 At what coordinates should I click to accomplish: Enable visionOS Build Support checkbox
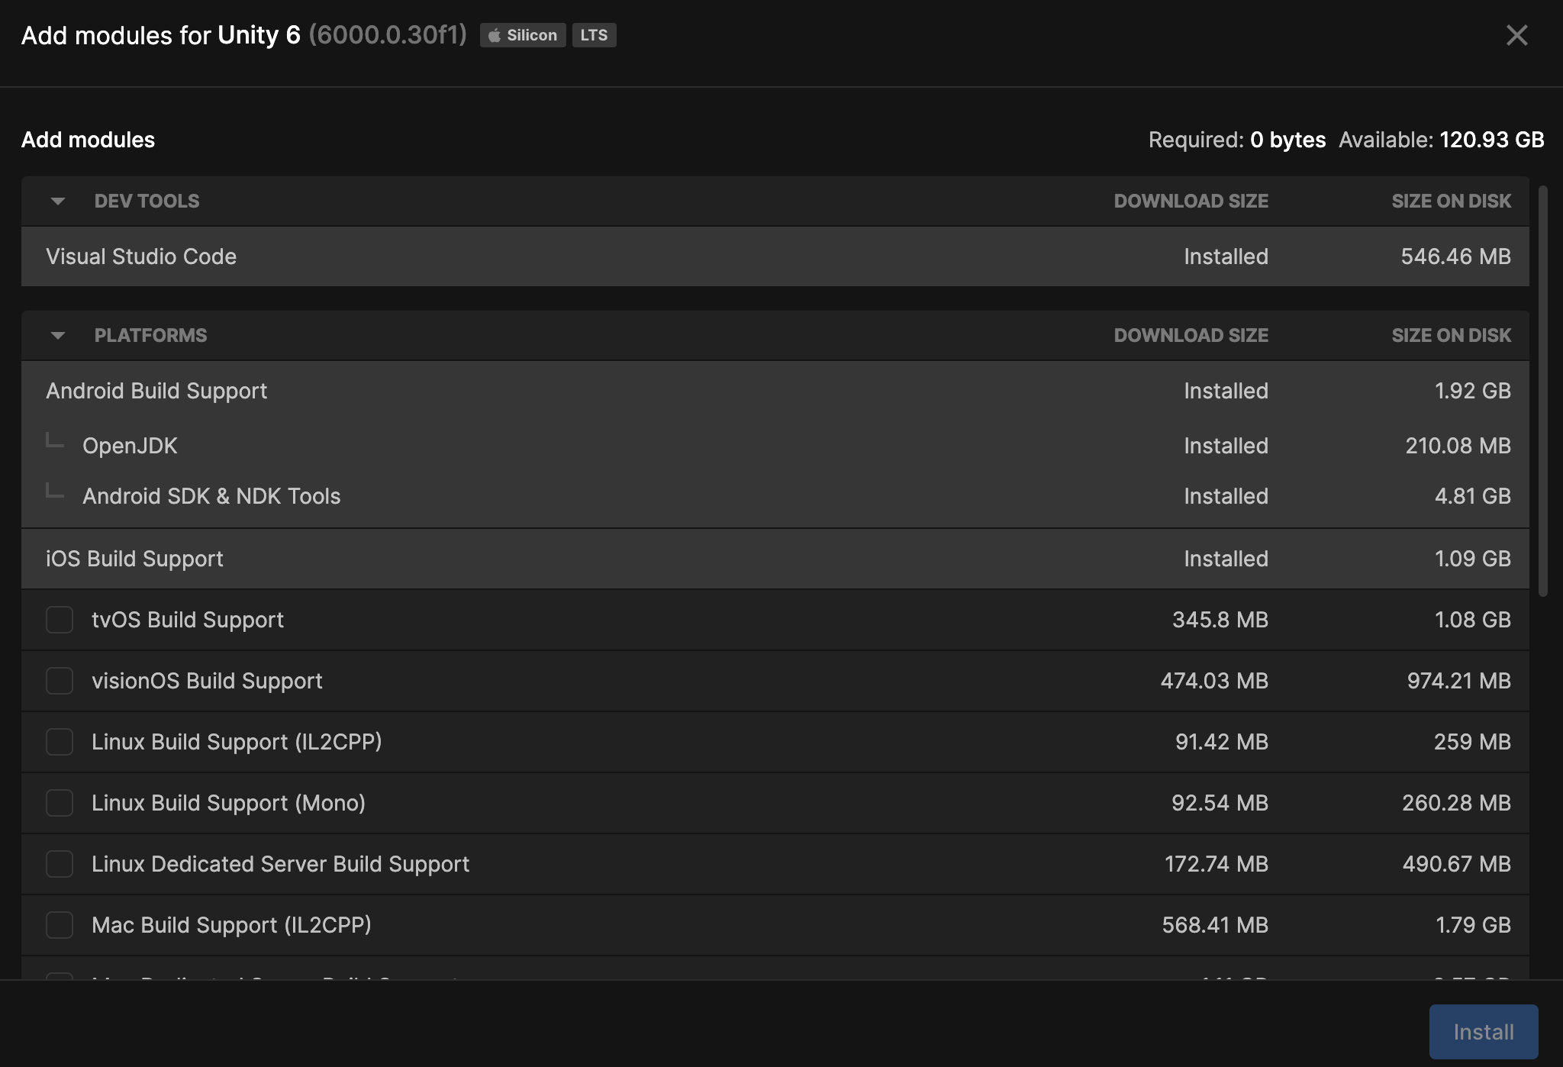pos(60,681)
